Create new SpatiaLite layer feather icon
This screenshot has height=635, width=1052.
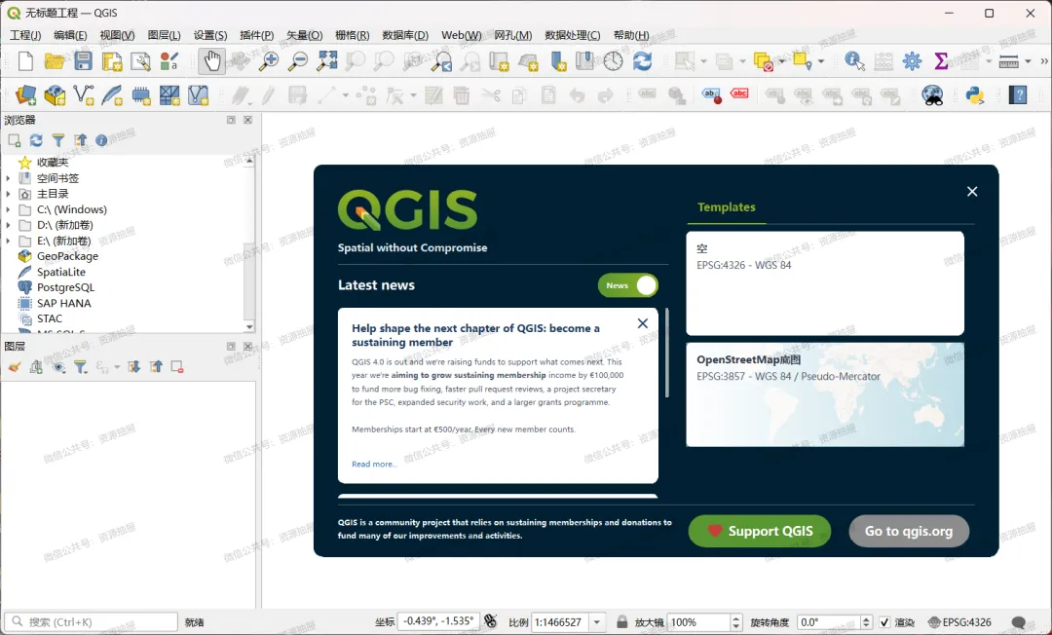(112, 95)
